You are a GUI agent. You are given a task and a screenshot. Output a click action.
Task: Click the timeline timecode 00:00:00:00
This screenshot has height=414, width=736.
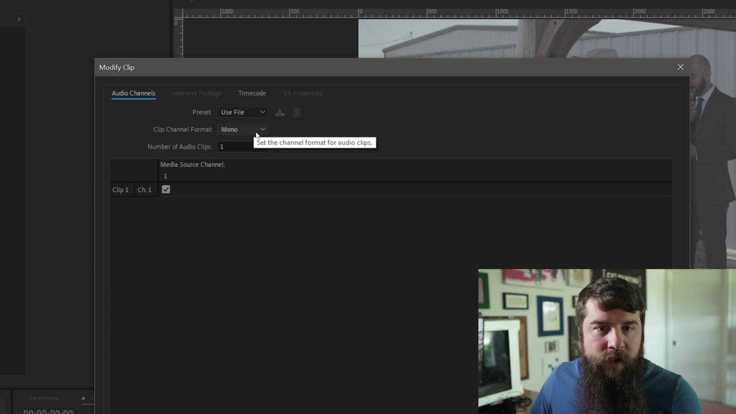pyautogui.click(x=48, y=411)
